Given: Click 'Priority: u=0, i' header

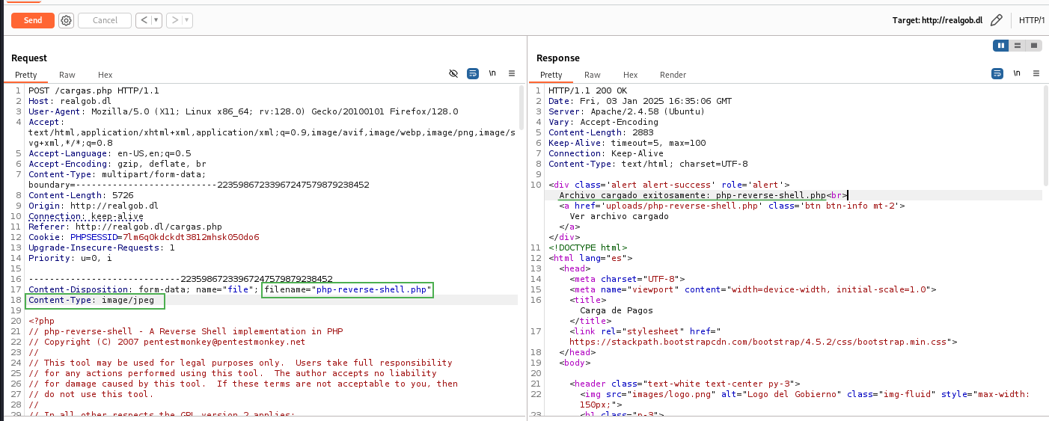Looking at the screenshot, I should click(x=70, y=258).
